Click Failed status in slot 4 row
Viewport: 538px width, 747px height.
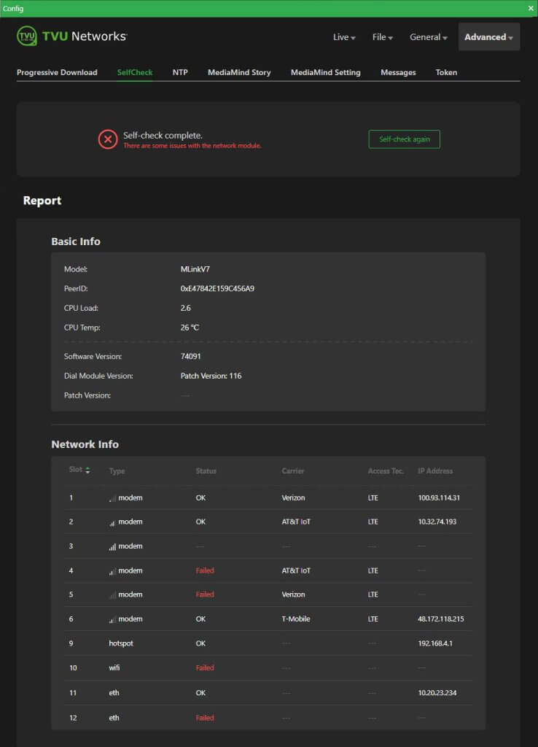click(x=205, y=570)
